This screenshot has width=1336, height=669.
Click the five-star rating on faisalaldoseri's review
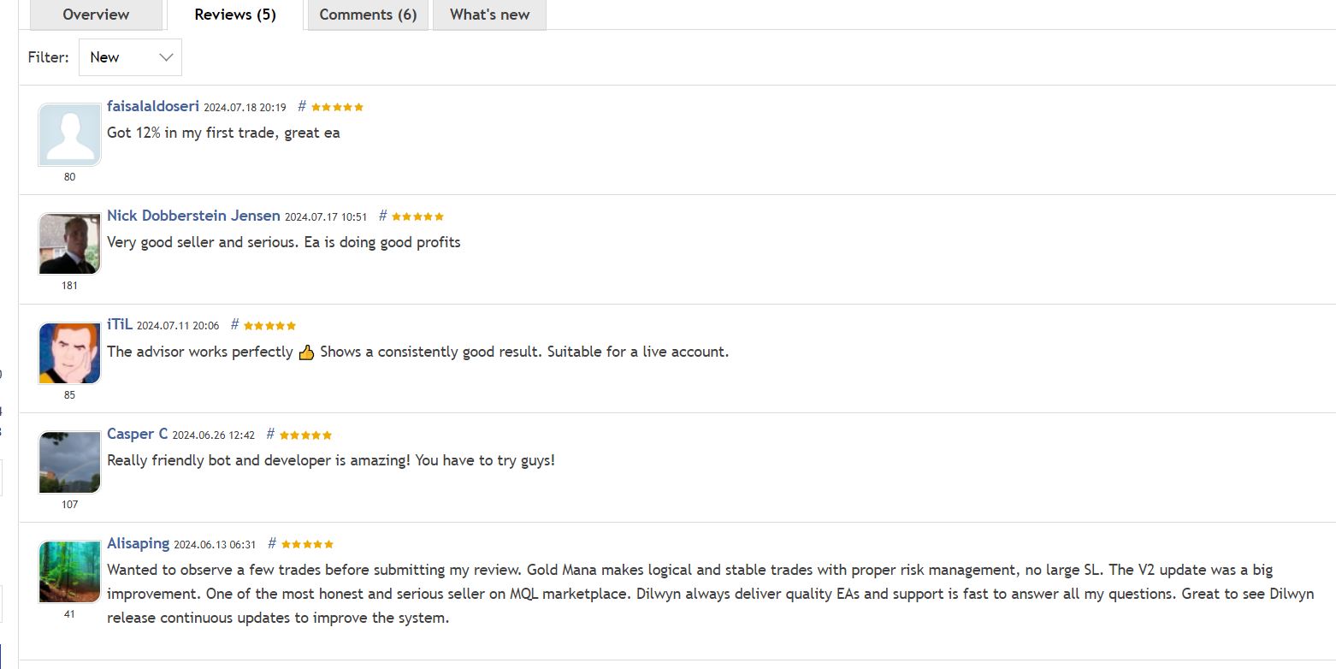click(336, 106)
